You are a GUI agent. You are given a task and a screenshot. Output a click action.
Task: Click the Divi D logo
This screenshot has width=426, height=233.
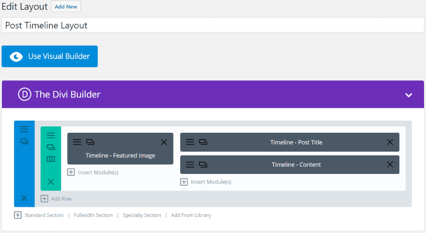[x=25, y=94]
